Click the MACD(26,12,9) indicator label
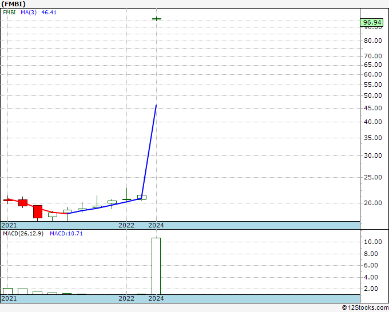Viewport: 389px width, 312px height. [x=23, y=234]
